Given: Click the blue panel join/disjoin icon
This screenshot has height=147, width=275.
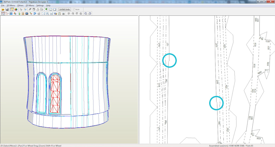Looking at the screenshot, I should [x=11, y=14].
